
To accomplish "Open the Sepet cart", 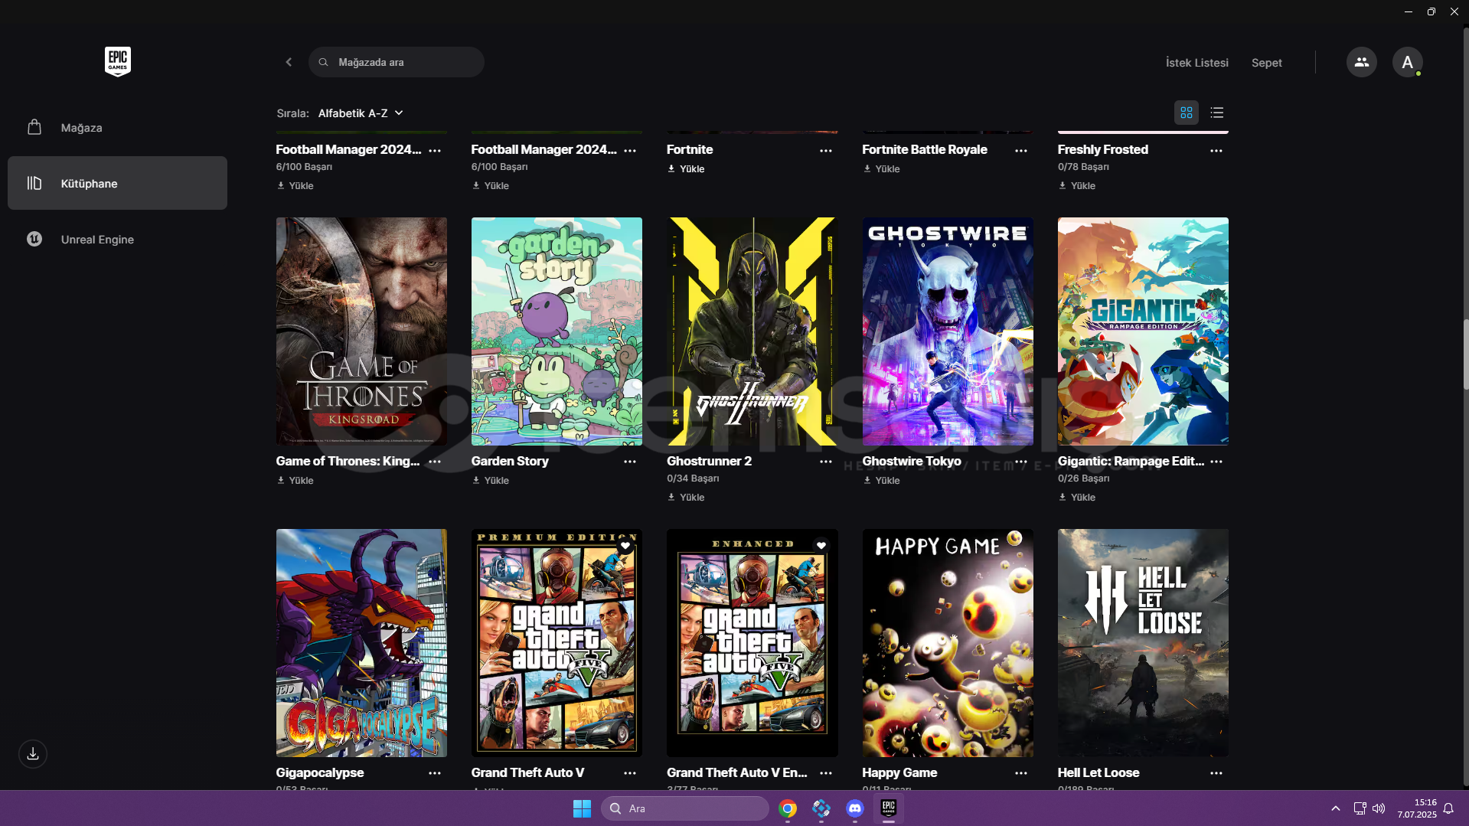I will click(1266, 63).
